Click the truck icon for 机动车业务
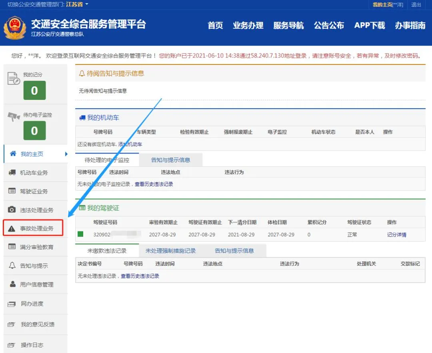This screenshot has width=432, height=353. coord(12,173)
